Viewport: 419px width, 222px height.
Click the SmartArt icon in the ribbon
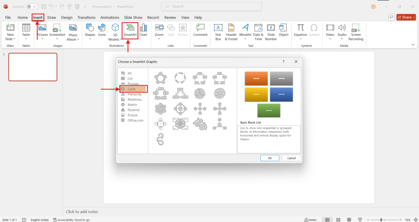coord(130,31)
